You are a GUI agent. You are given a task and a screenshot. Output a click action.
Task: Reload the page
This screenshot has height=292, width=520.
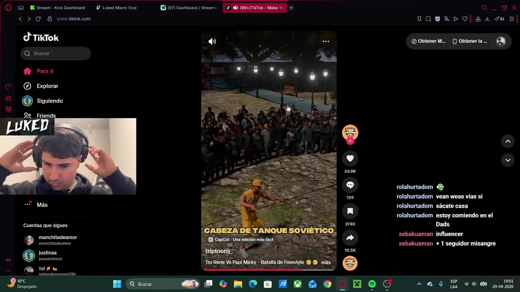click(38, 19)
